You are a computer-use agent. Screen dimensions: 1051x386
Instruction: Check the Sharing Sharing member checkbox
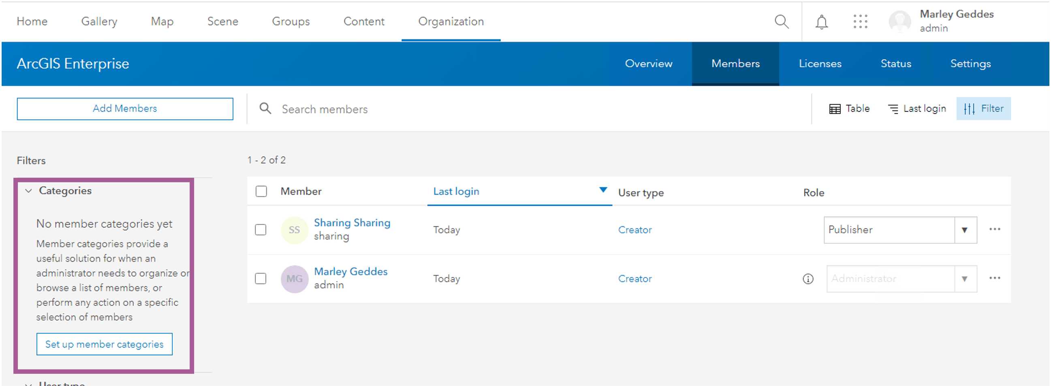coord(261,230)
